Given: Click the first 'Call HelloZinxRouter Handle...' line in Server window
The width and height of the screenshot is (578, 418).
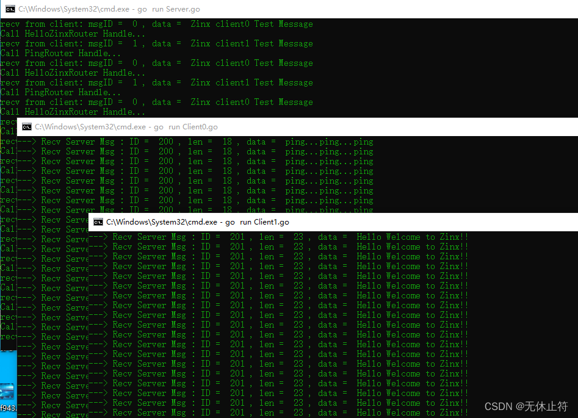Looking at the screenshot, I should (73, 34).
